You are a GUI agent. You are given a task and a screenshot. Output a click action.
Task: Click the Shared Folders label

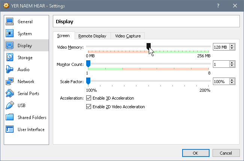coord(32,117)
